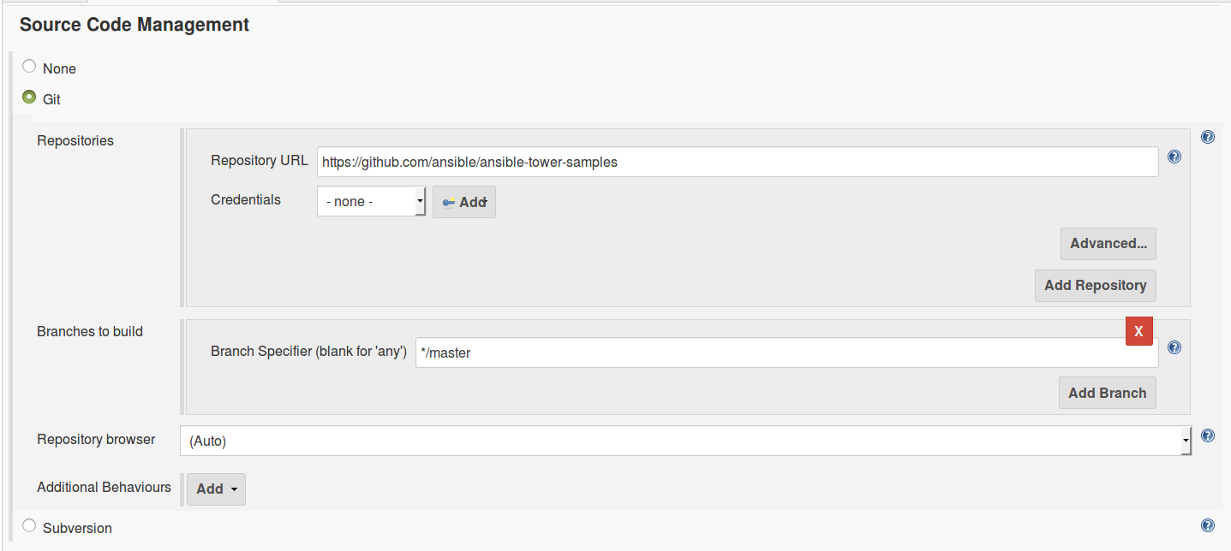Show help for Repository browser setting
The image size is (1231, 551).
click(1208, 435)
